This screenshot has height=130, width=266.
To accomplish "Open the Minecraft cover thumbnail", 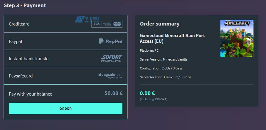I will (237, 39).
